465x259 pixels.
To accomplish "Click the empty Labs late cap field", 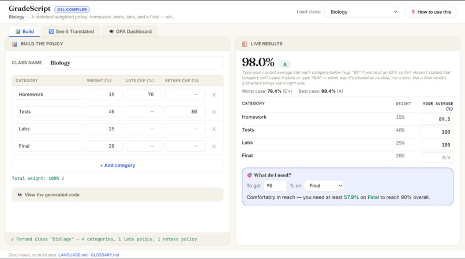I will [144, 129].
